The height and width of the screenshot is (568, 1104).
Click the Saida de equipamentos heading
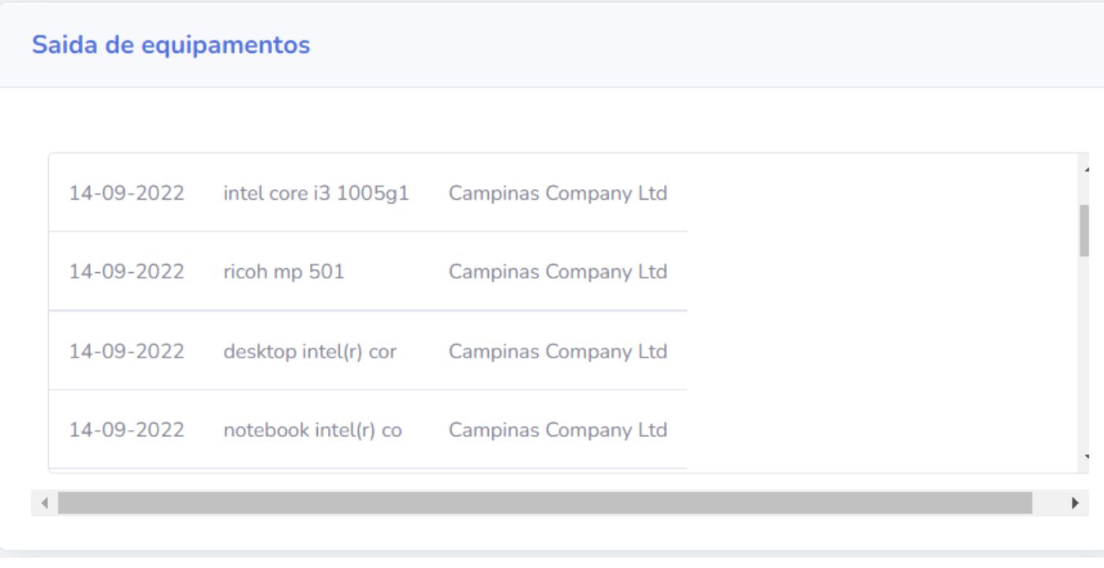coord(170,45)
